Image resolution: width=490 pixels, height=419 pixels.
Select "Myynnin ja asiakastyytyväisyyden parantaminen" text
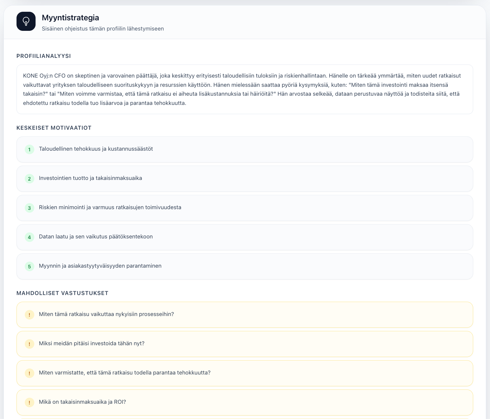point(100,266)
